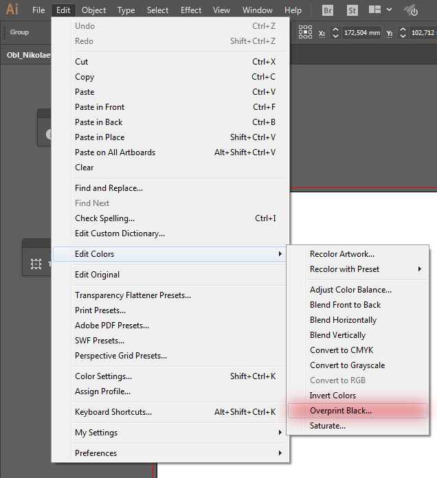Viewport: 437px width, 478px height.
Task: Open Adobe Bridge via Br icon
Action: pyautogui.click(x=328, y=11)
